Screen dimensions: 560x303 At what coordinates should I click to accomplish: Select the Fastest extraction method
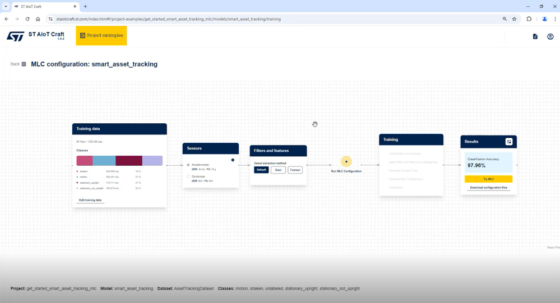click(x=295, y=170)
